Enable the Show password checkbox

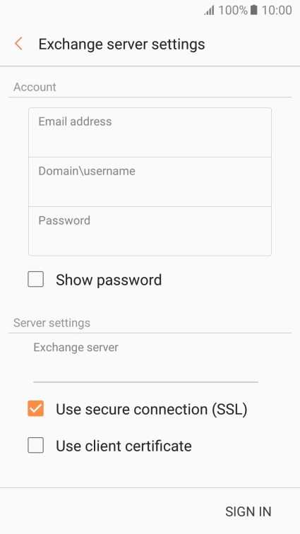pyautogui.click(x=36, y=280)
